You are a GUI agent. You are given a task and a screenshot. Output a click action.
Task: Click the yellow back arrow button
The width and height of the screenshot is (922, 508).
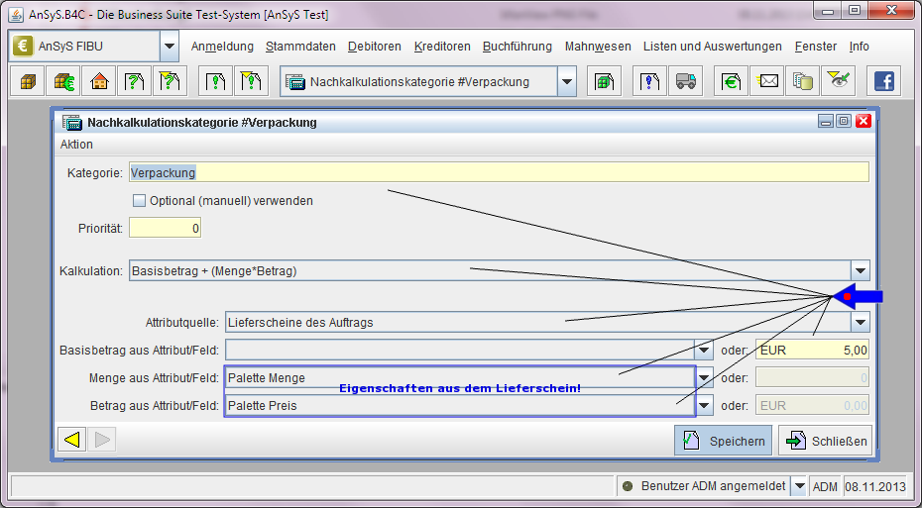pos(70,441)
